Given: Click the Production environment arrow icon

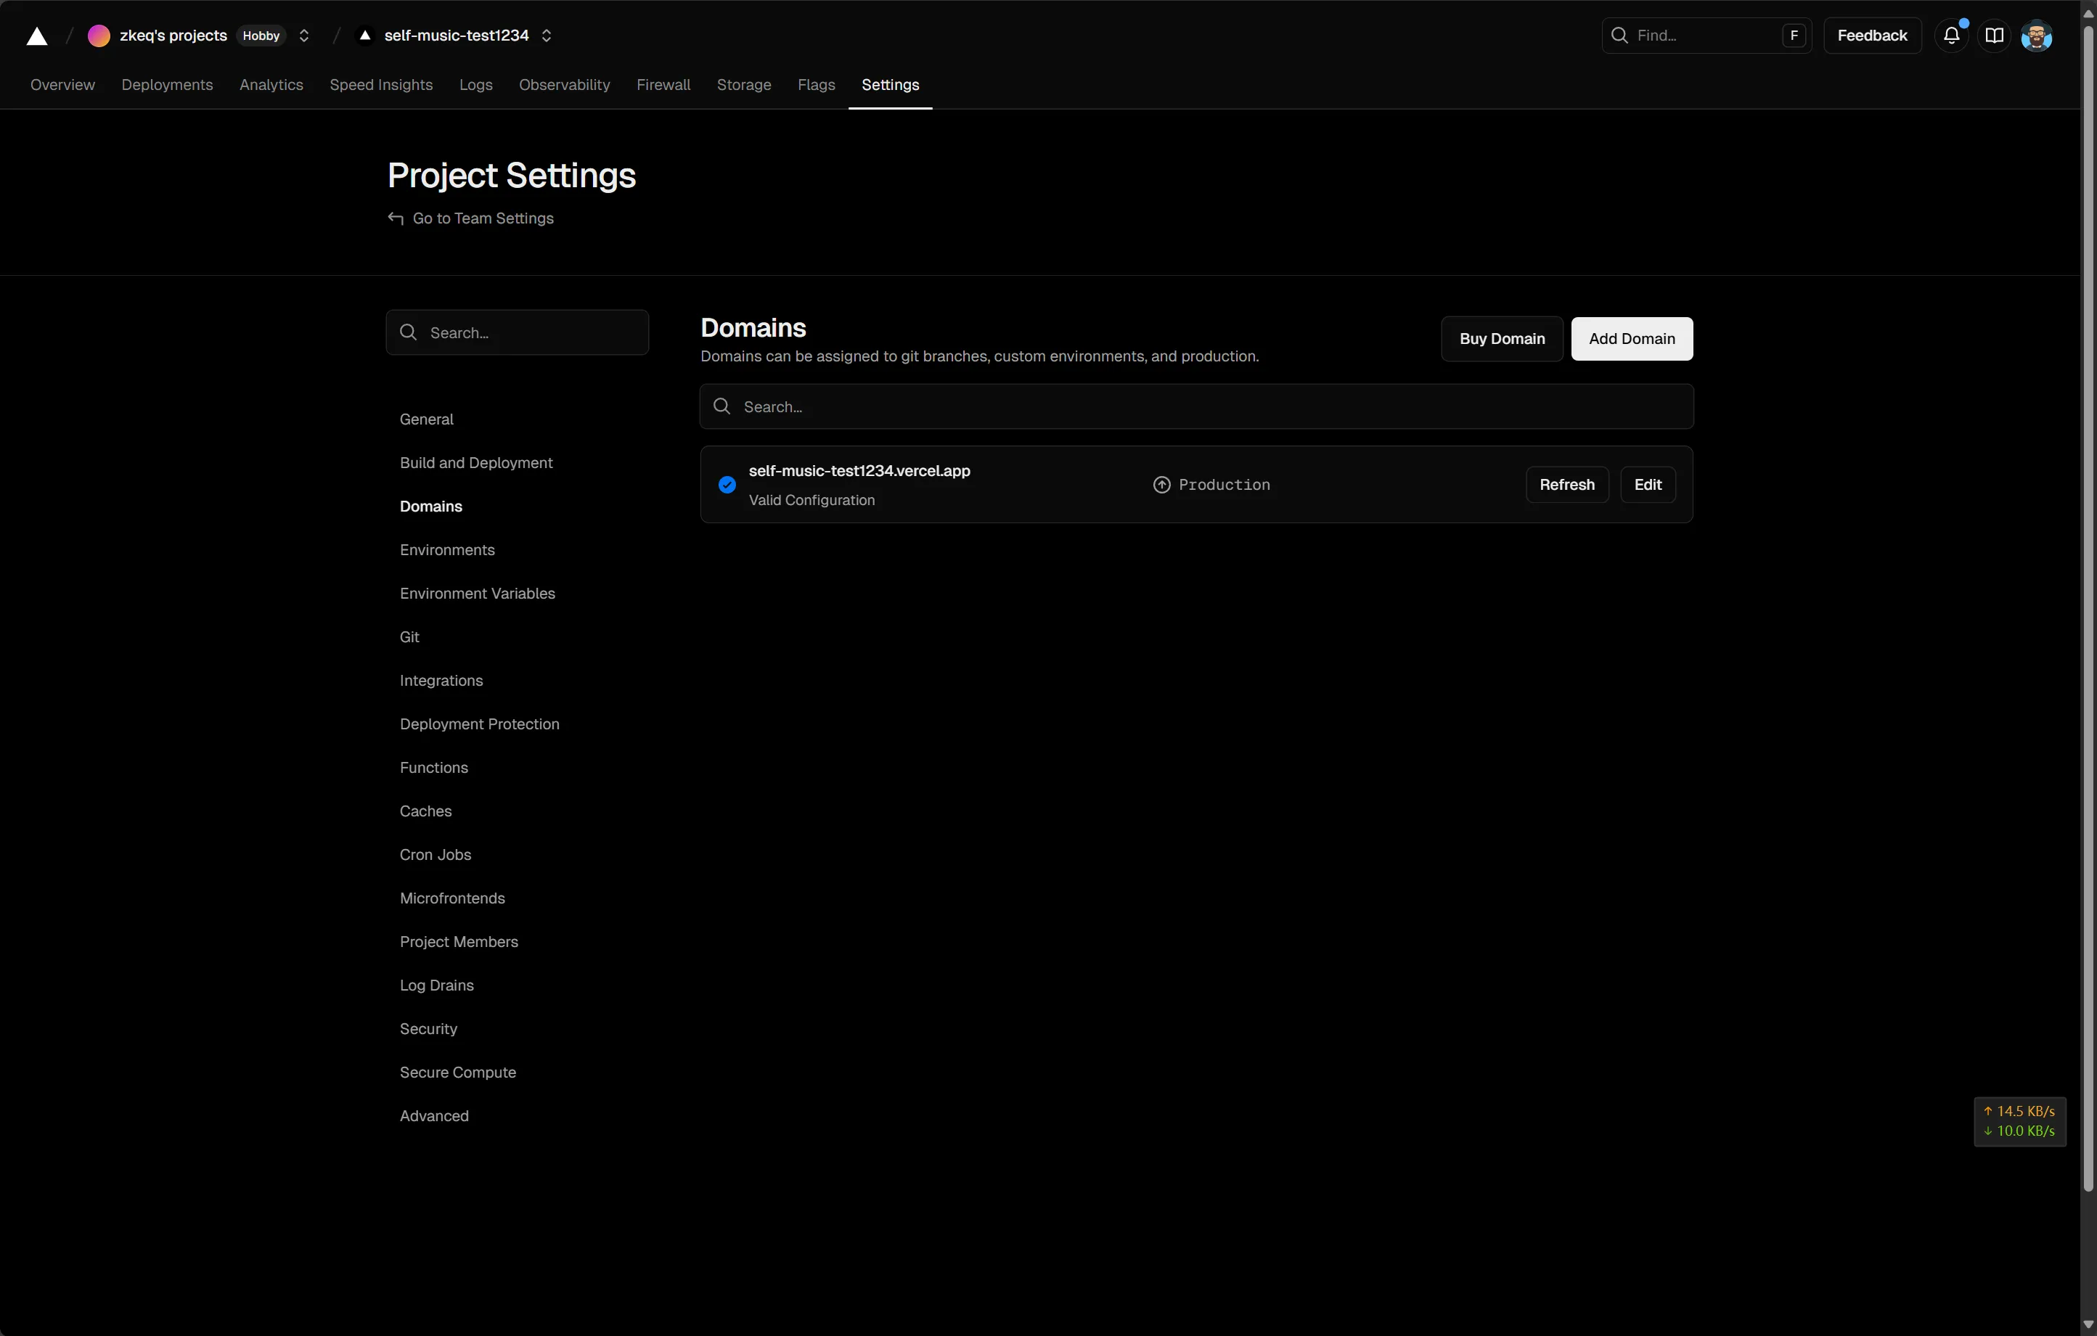Looking at the screenshot, I should (1161, 485).
